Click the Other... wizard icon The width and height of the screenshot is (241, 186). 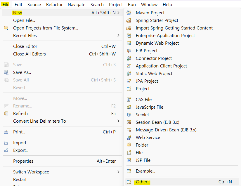coord(129,182)
